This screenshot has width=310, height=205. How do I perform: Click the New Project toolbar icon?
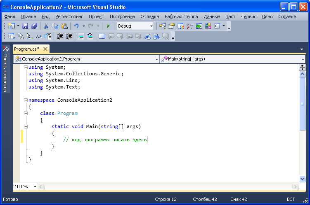[x=11, y=26]
